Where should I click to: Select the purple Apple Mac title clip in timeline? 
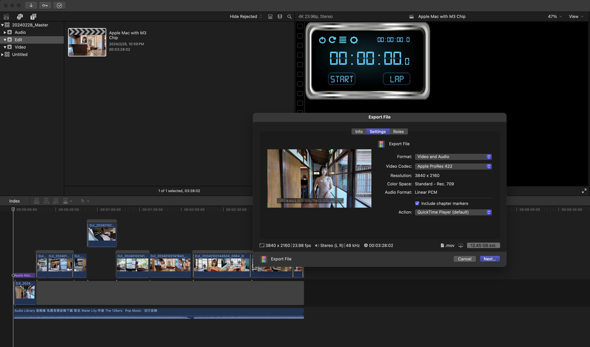coord(24,276)
